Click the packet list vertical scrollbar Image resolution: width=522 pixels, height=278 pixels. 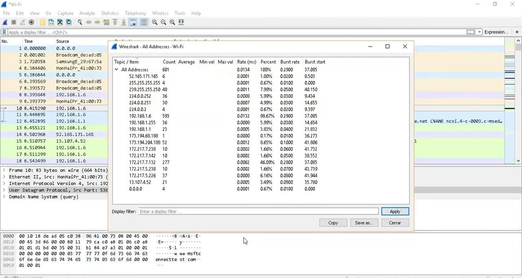(x=518, y=102)
